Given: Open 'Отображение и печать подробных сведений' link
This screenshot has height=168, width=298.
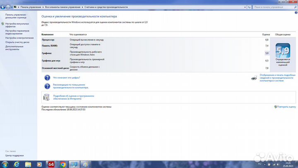Looking at the screenshot, I should click(x=277, y=78).
